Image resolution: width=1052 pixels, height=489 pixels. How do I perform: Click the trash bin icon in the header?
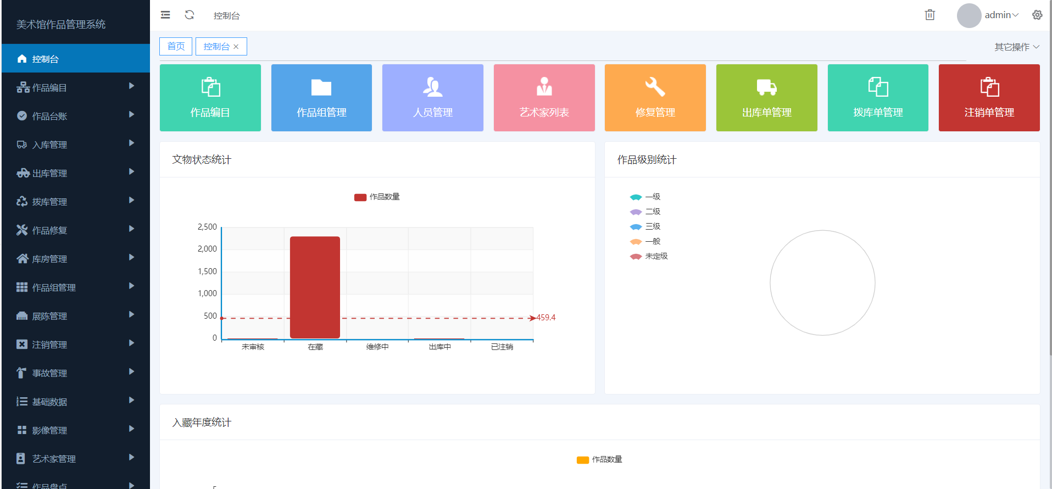(930, 15)
